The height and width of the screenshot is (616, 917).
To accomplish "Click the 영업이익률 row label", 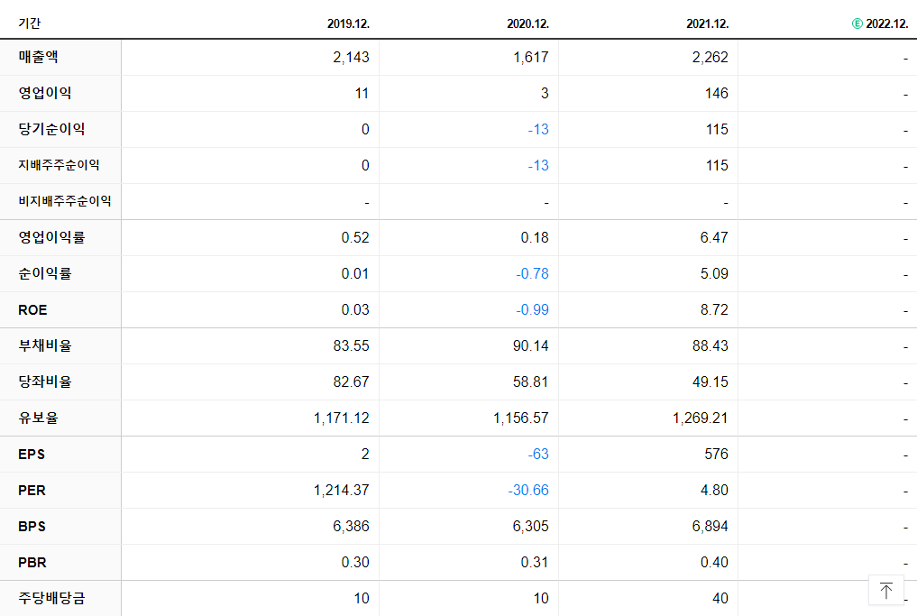I will point(51,237).
